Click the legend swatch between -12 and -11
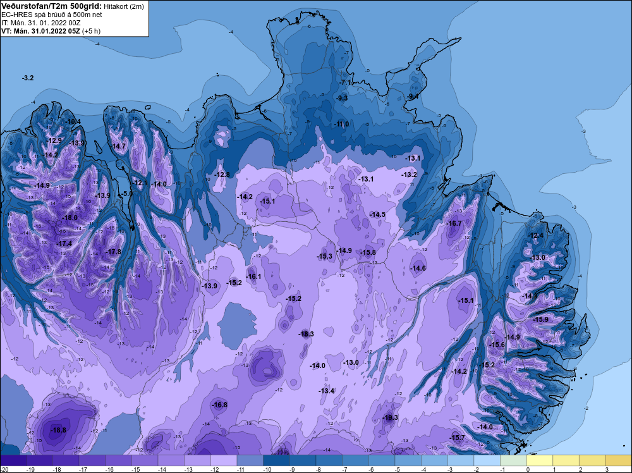Viewport: 632px width, 473px height. [x=224, y=460]
